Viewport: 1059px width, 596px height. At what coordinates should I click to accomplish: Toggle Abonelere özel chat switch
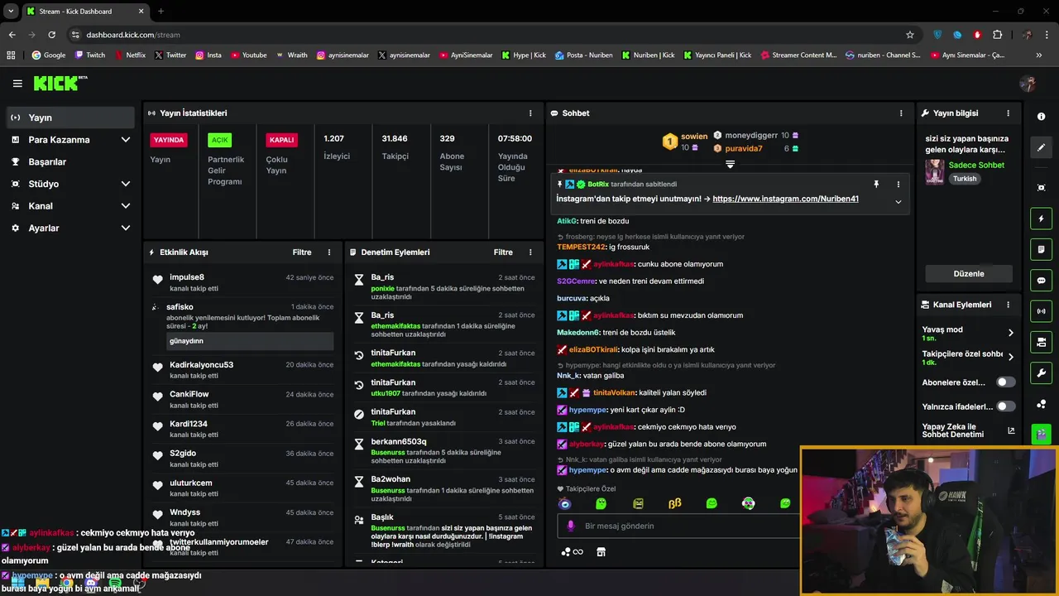pyautogui.click(x=1006, y=382)
